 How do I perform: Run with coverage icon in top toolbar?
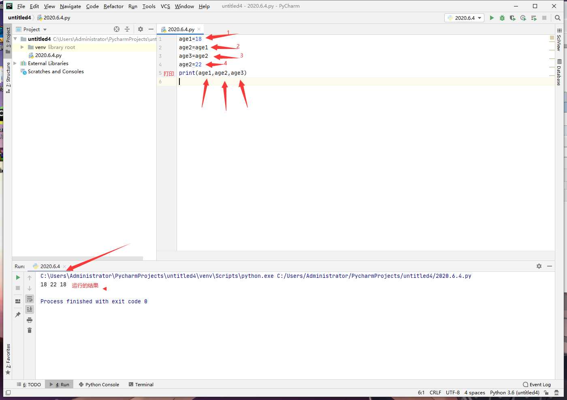tap(513, 18)
